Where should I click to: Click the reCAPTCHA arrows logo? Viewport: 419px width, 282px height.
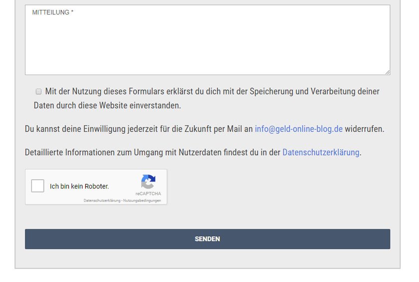(148, 182)
